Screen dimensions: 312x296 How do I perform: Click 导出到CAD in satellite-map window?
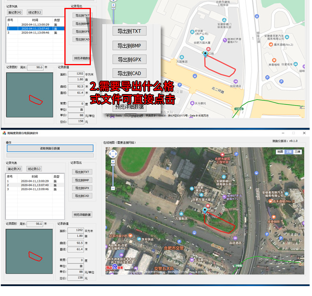[82, 196]
